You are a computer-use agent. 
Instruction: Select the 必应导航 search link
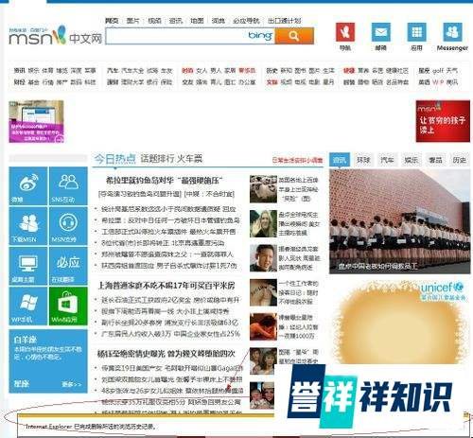[x=246, y=21]
